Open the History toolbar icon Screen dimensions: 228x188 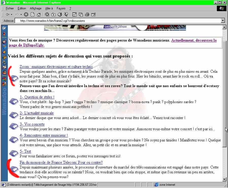[60, 14]
